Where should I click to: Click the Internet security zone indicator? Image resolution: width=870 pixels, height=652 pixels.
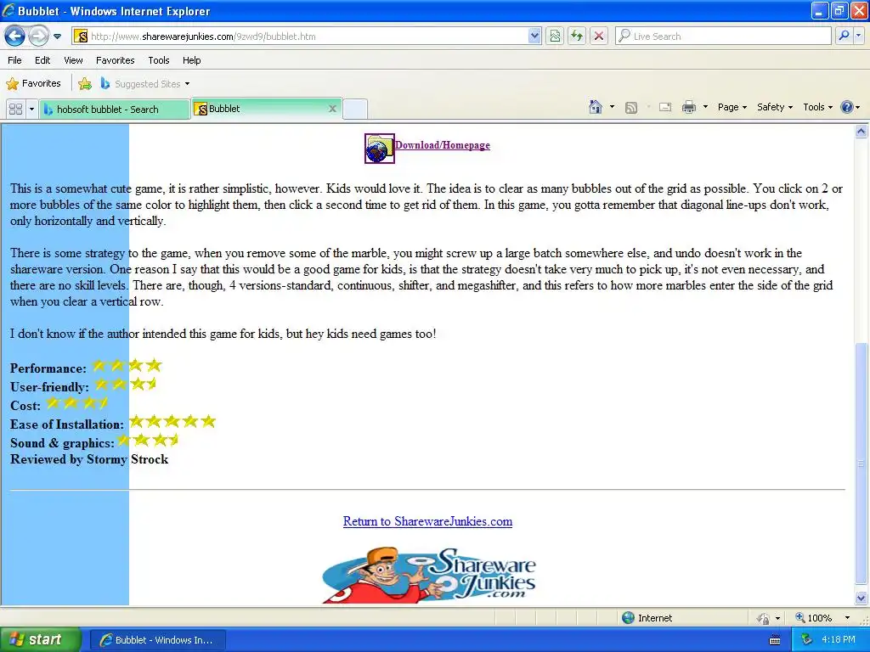tap(647, 618)
